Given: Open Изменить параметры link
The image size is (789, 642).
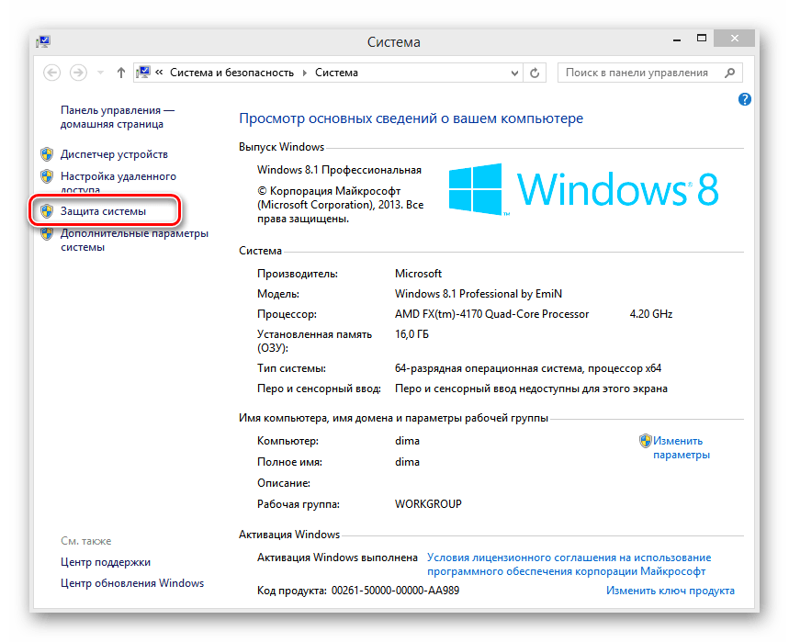Looking at the screenshot, I should click(682, 448).
